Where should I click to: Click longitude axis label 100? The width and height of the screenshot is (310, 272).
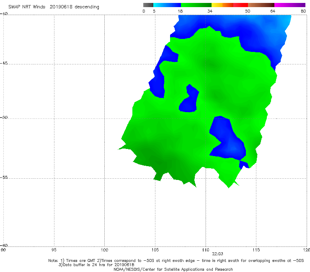tap(104, 250)
